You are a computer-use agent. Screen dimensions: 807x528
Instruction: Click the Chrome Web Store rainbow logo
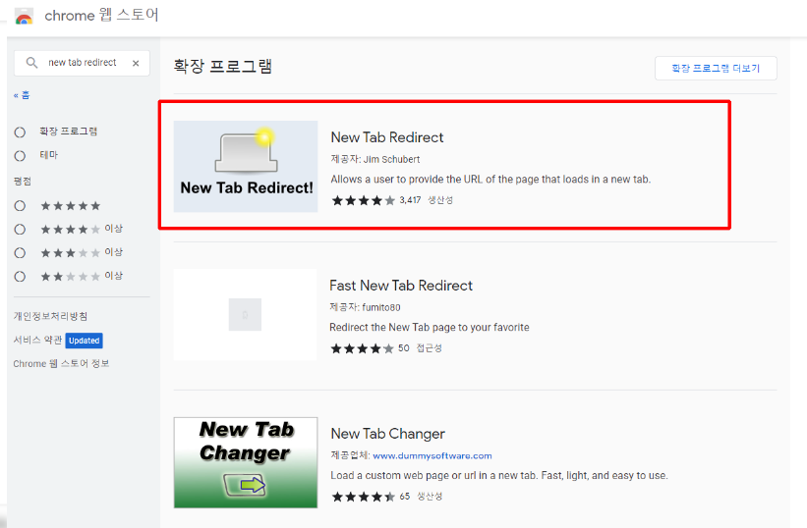25,17
